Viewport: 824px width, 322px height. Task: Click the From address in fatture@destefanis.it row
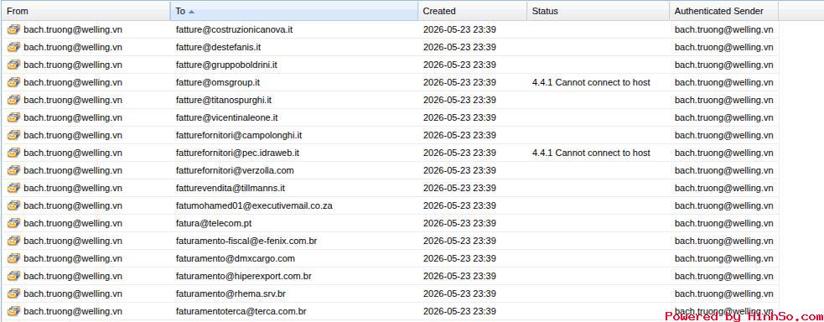[73, 47]
